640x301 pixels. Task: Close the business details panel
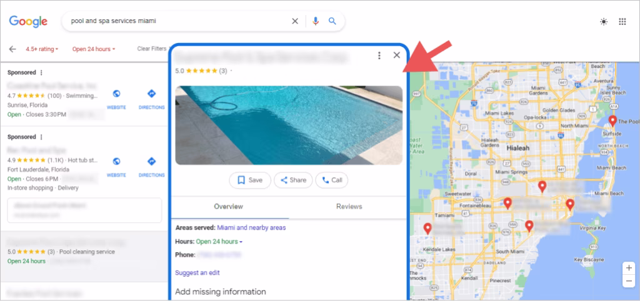click(x=396, y=56)
